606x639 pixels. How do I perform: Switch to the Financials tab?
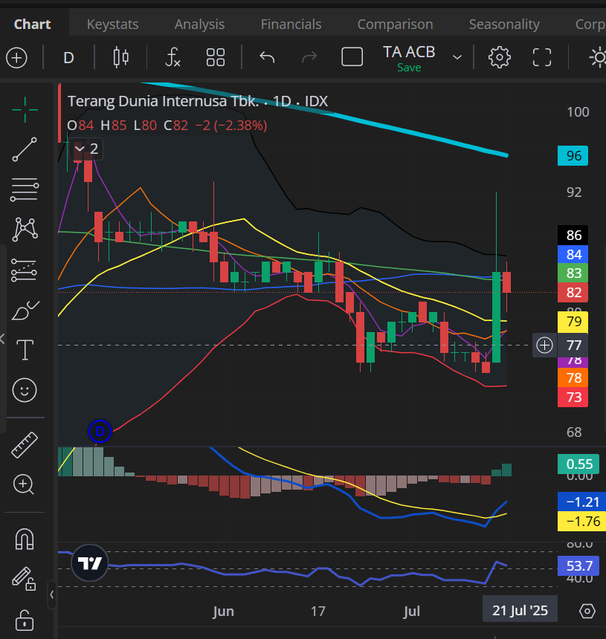pos(291,24)
